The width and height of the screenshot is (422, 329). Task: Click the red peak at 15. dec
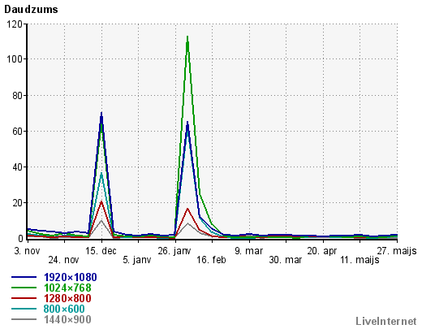[101, 201]
